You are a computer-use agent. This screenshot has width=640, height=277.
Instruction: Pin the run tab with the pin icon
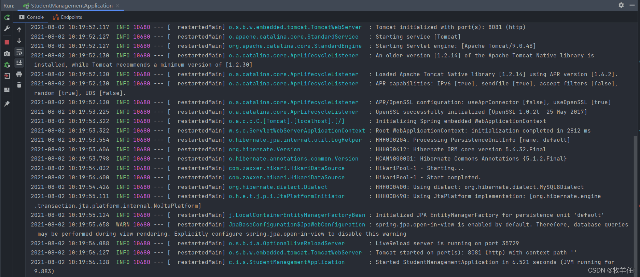[x=7, y=103]
